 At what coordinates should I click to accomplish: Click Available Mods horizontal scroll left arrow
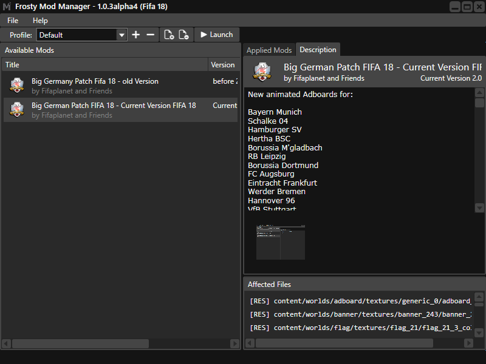[x=7, y=343]
